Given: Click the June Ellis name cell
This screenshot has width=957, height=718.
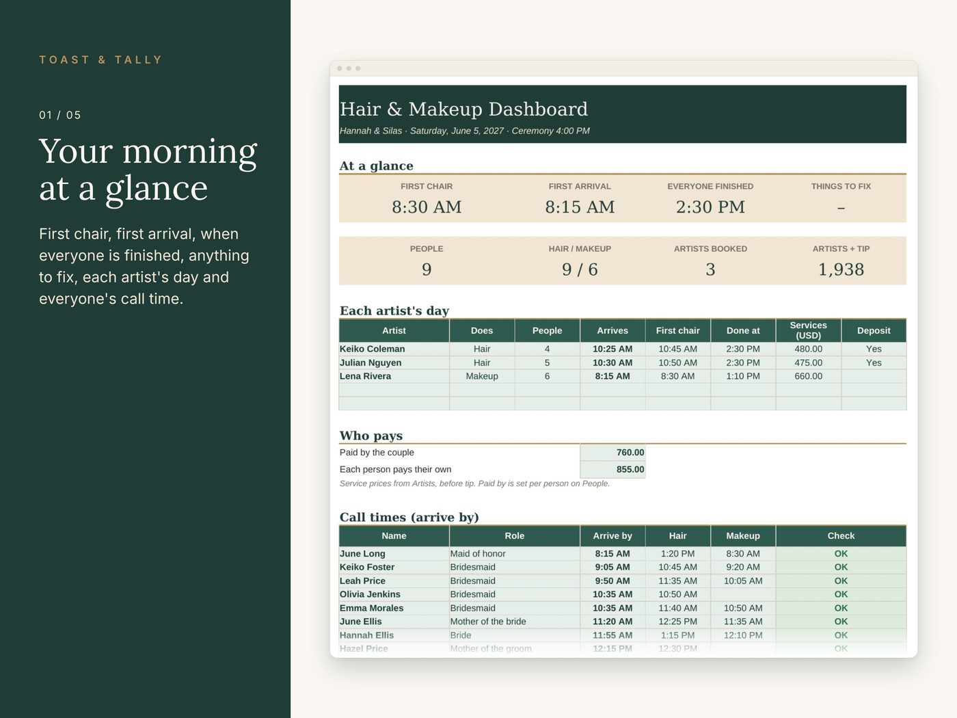Looking at the screenshot, I should click(394, 622).
